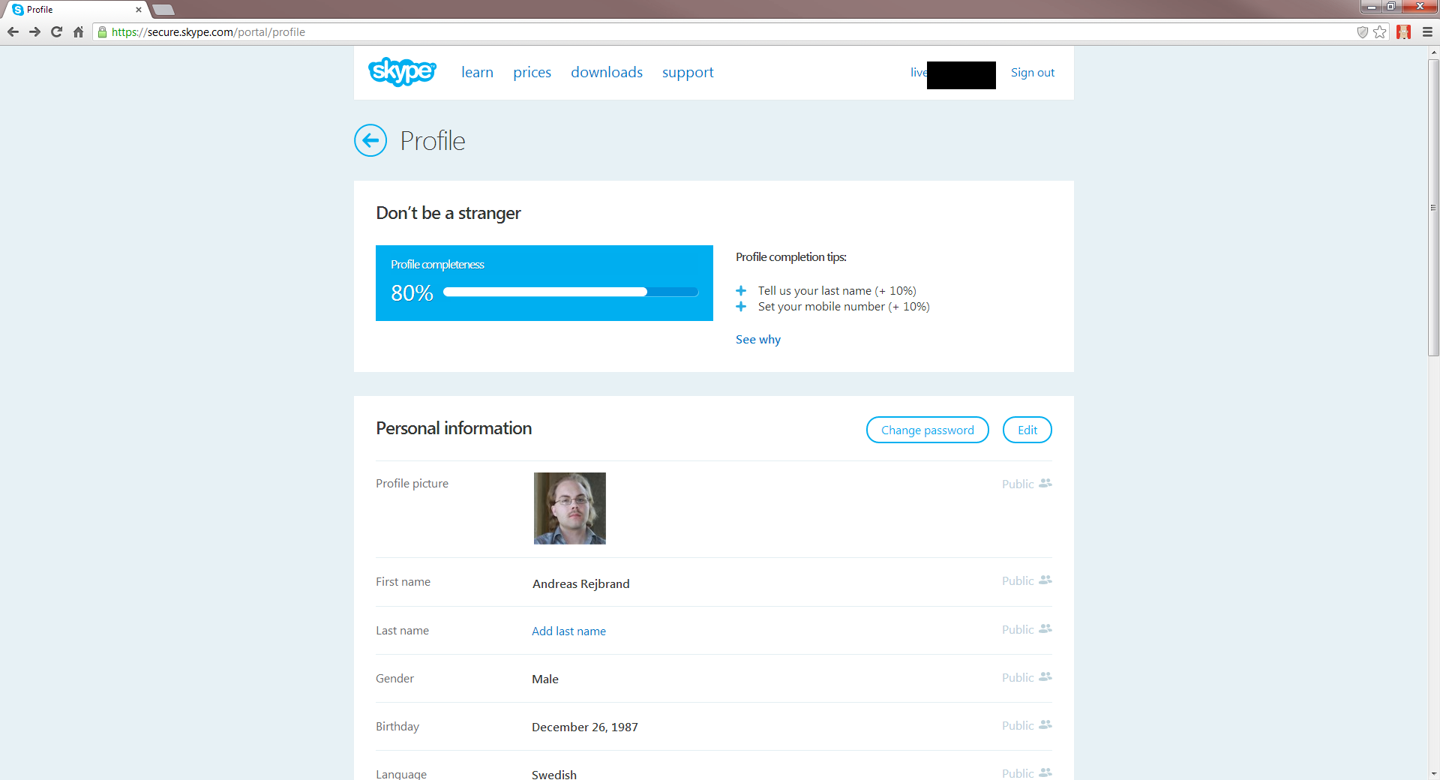Click the bookmark star icon
This screenshot has height=780, width=1440.
tap(1381, 32)
